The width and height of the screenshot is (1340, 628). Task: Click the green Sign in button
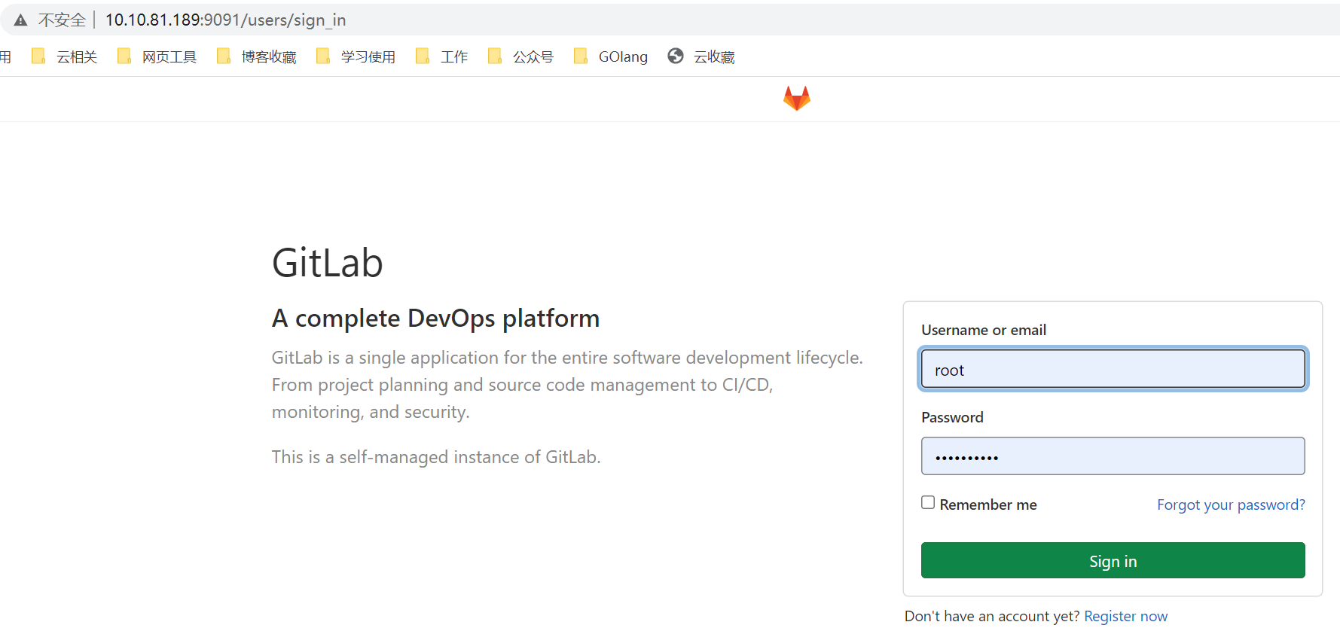pos(1113,560)
